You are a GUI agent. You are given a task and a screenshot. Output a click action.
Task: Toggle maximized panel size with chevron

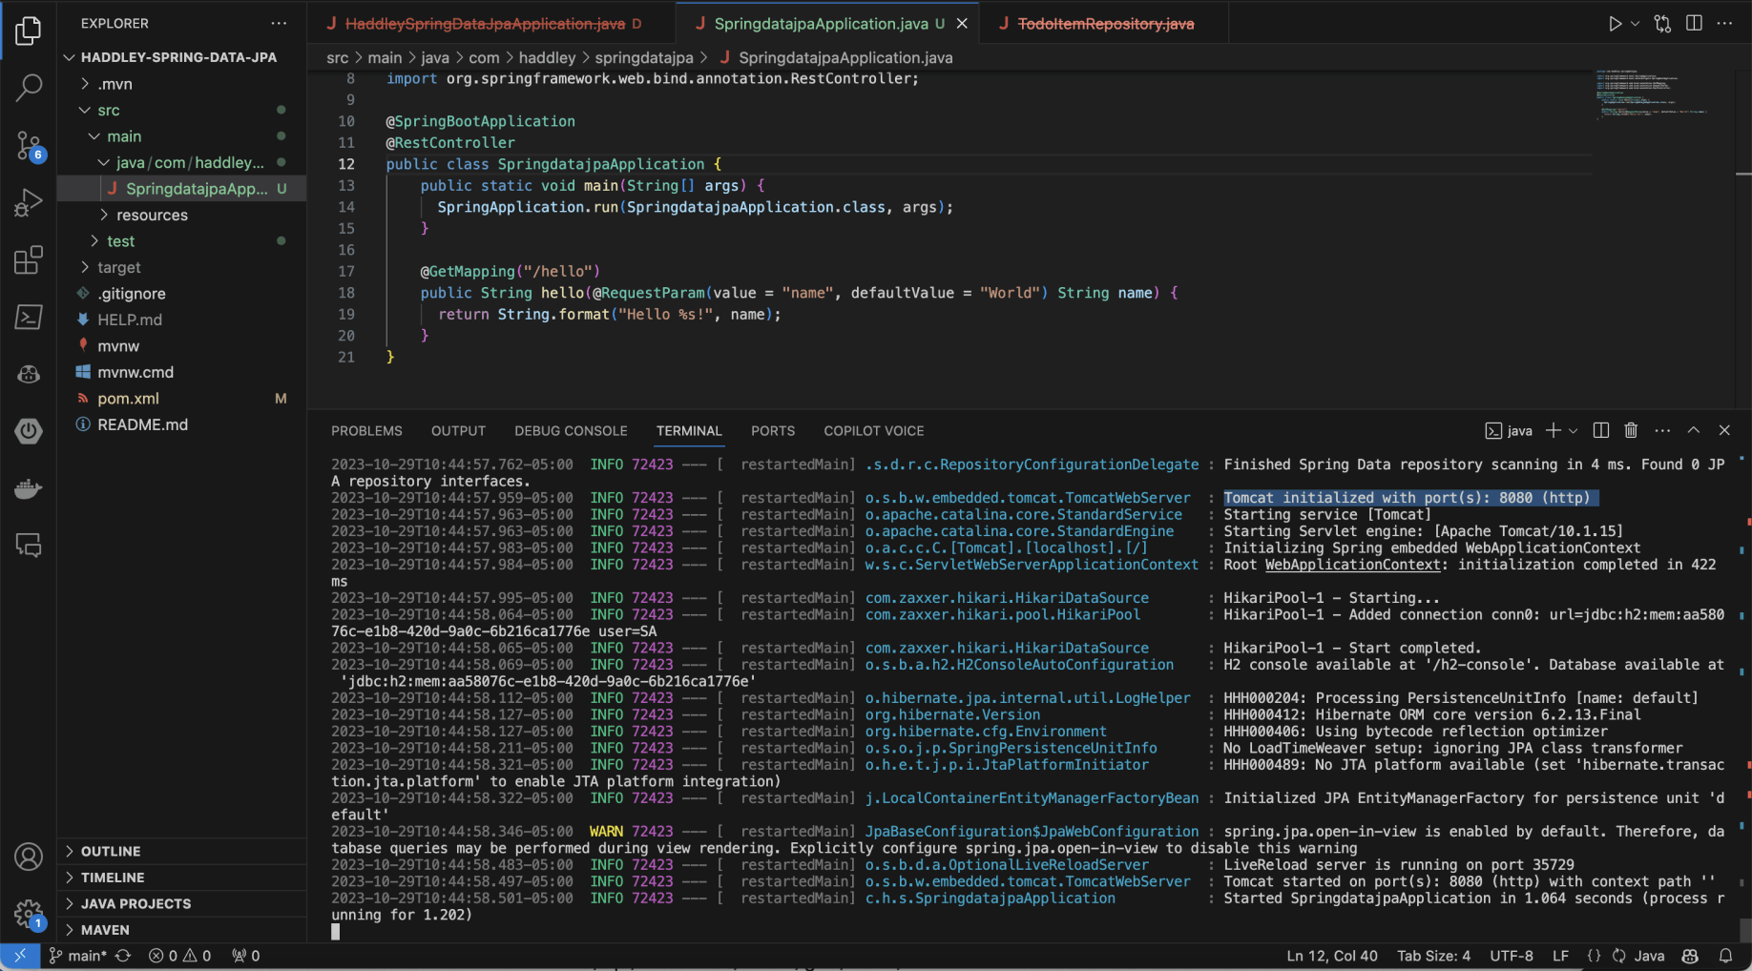click(1693, 431)
